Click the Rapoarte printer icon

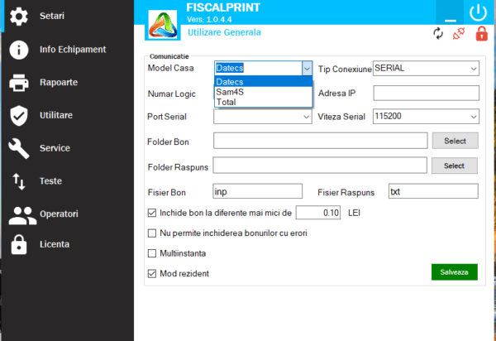18,83
